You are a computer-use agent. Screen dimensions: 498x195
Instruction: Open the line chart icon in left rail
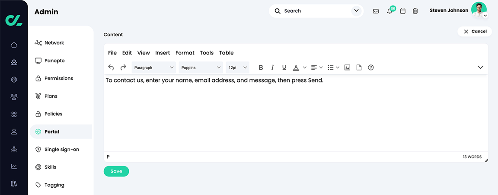(x=14, y=166)
